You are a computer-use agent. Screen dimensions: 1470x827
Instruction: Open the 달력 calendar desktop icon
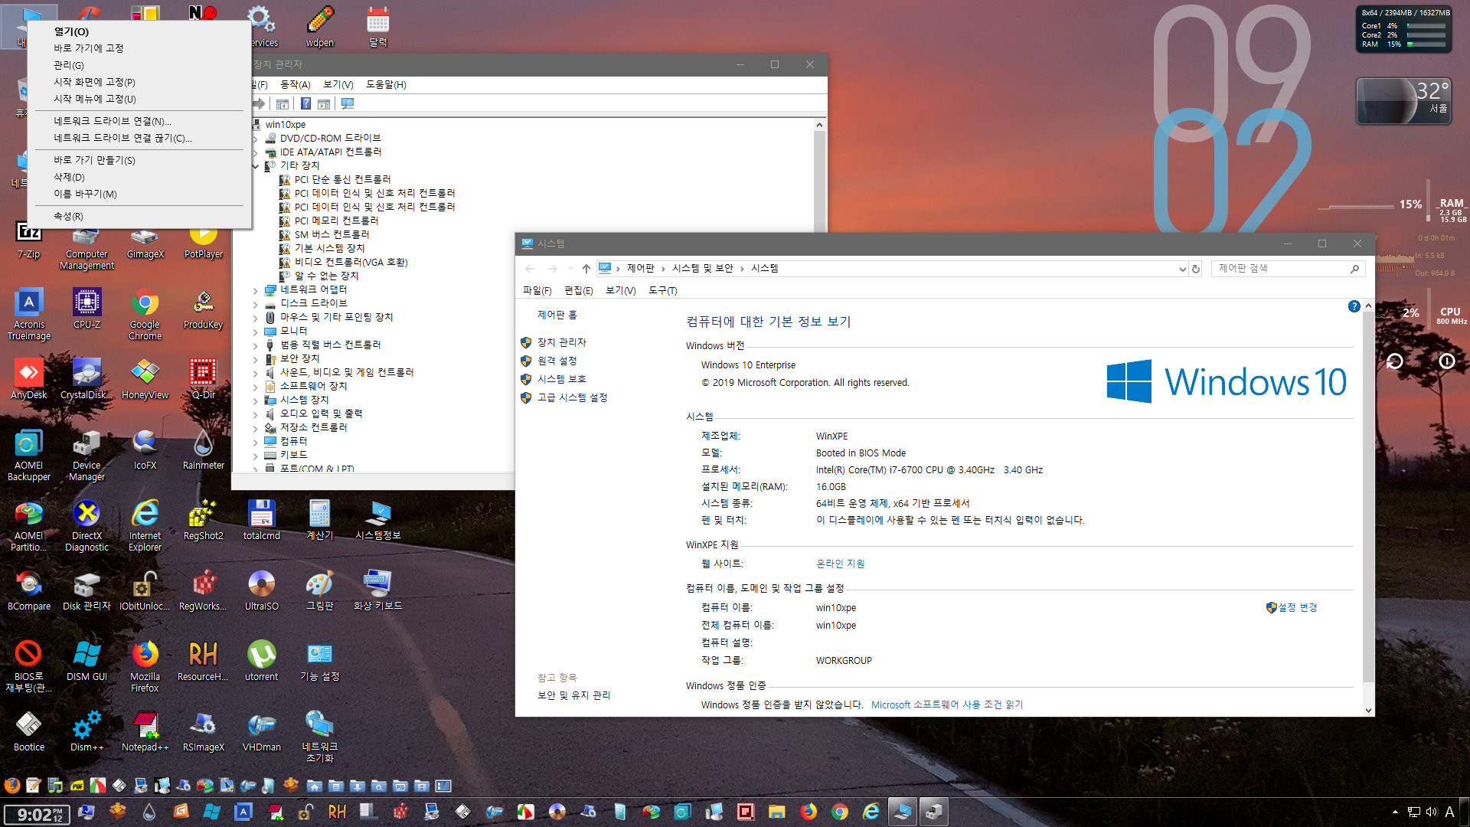[x=377, y=27]
